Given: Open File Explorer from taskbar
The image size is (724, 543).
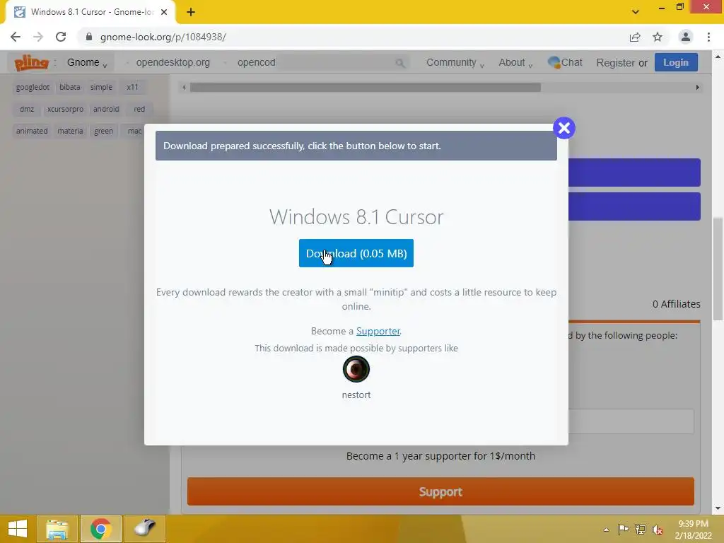Looking at the screenshot, I should pos(57,529).
